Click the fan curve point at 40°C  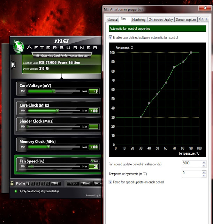tap(149, 103)
